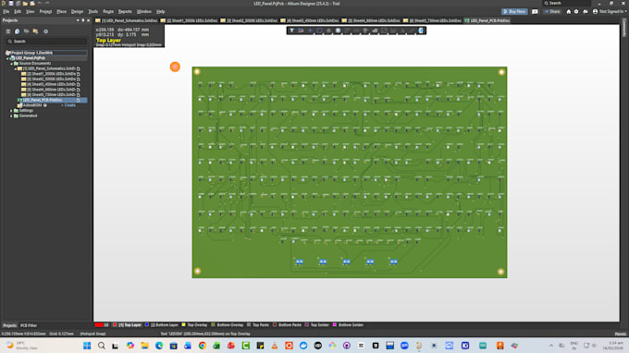Toggle the Top Overlay layer box

click(x=183, y=325)
